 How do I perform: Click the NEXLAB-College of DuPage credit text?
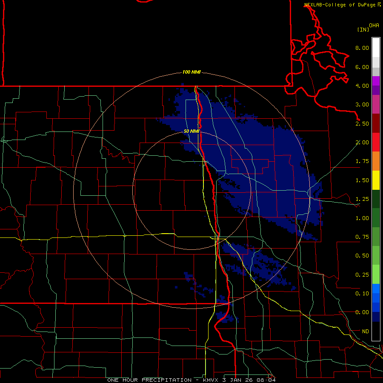[x=340, y=5]
